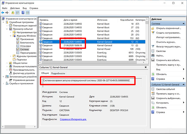Click the Справка icon under Система section
The height and width of the screenshot is (134, 187).
tap(153, 79)
